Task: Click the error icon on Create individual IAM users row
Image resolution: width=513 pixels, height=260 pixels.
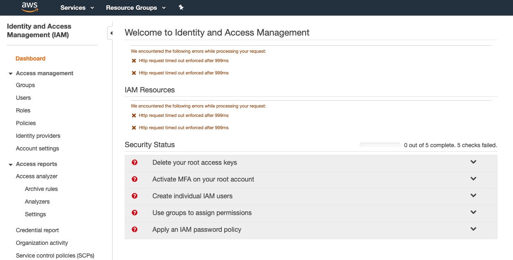Action: pos(135,196)
